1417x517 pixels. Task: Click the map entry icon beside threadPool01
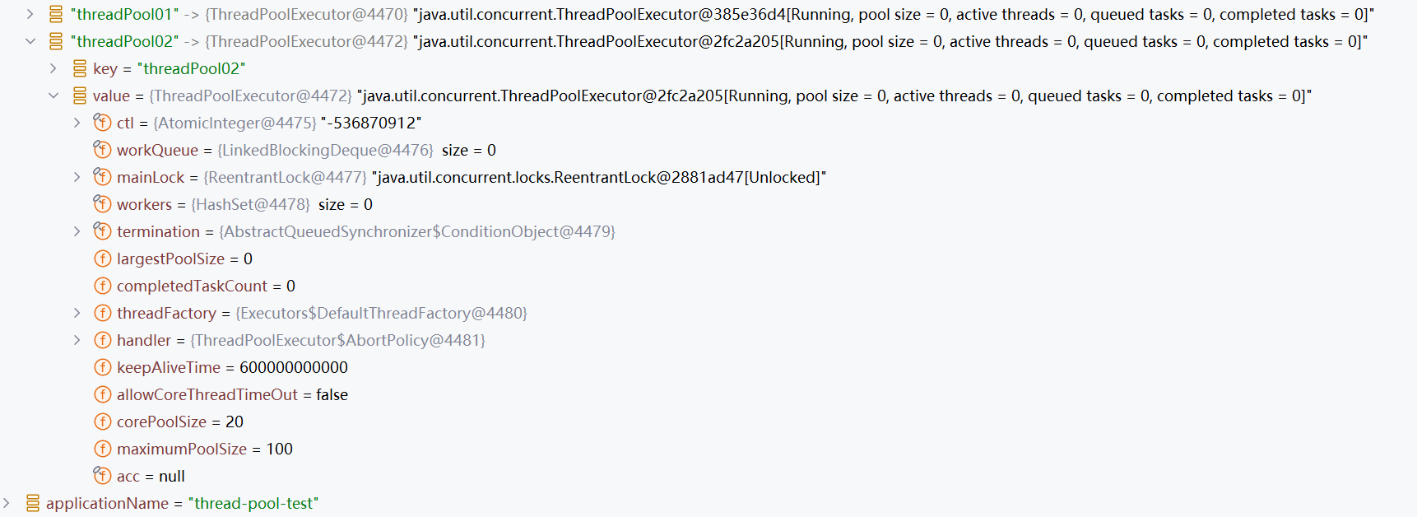point(56,14)
